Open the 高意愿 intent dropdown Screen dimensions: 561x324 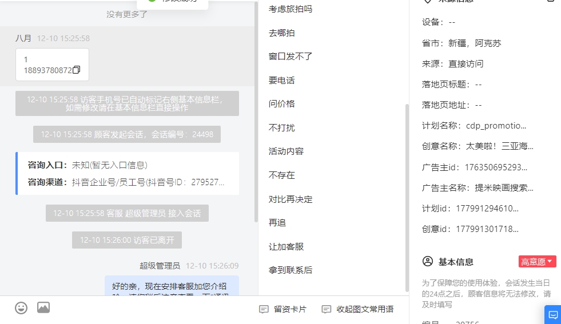[538, 262]
